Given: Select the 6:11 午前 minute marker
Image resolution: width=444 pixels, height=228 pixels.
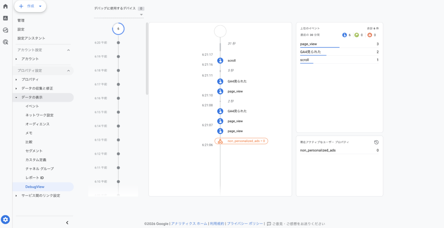Looking at the screenshot, I should click(118, 168).
